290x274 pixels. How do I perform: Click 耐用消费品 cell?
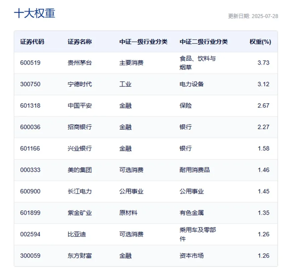coord(195,170)
